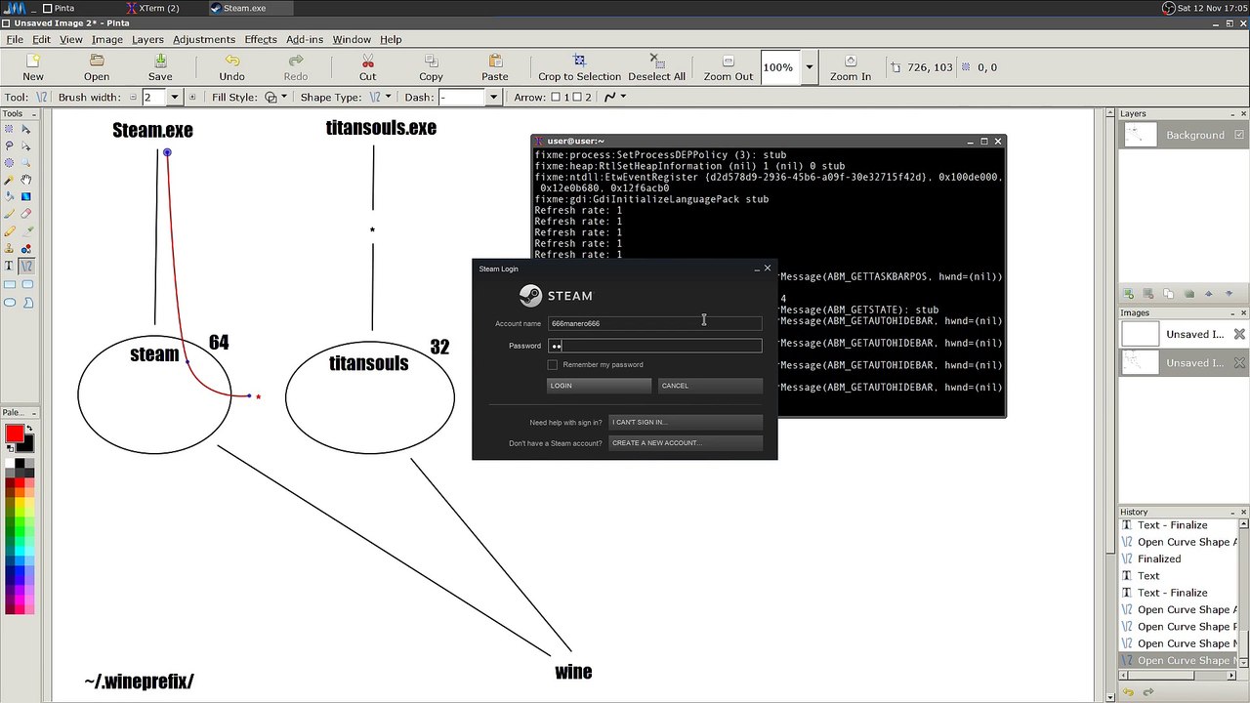Select the Pan hand tool
The height and width of the screenshot is (703, 1250).
click(26, 180)
